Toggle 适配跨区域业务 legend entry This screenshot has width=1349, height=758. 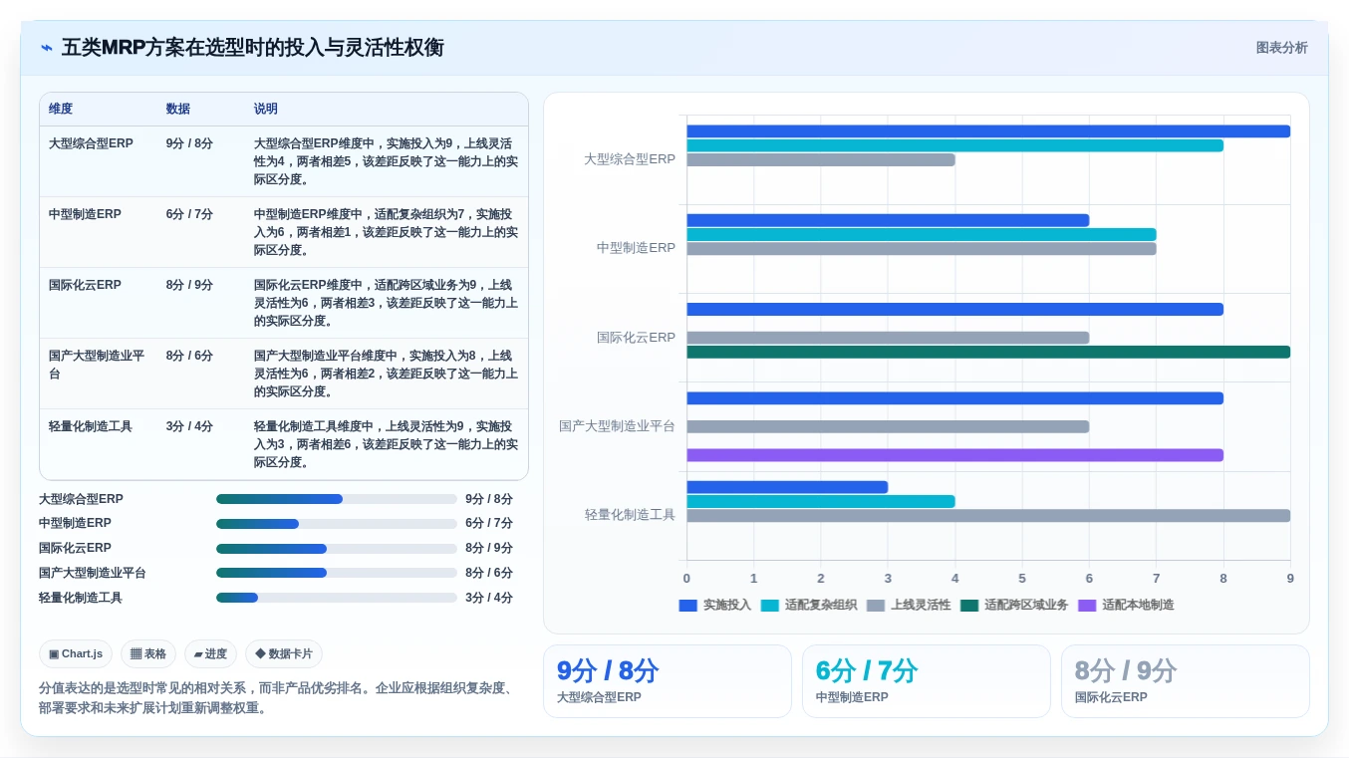pos(1013,605)
